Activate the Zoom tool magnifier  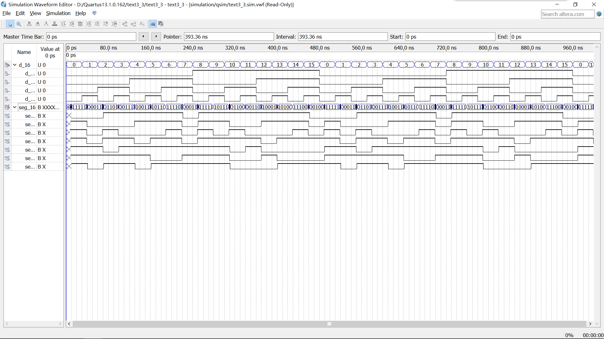[x=19, y=24]
